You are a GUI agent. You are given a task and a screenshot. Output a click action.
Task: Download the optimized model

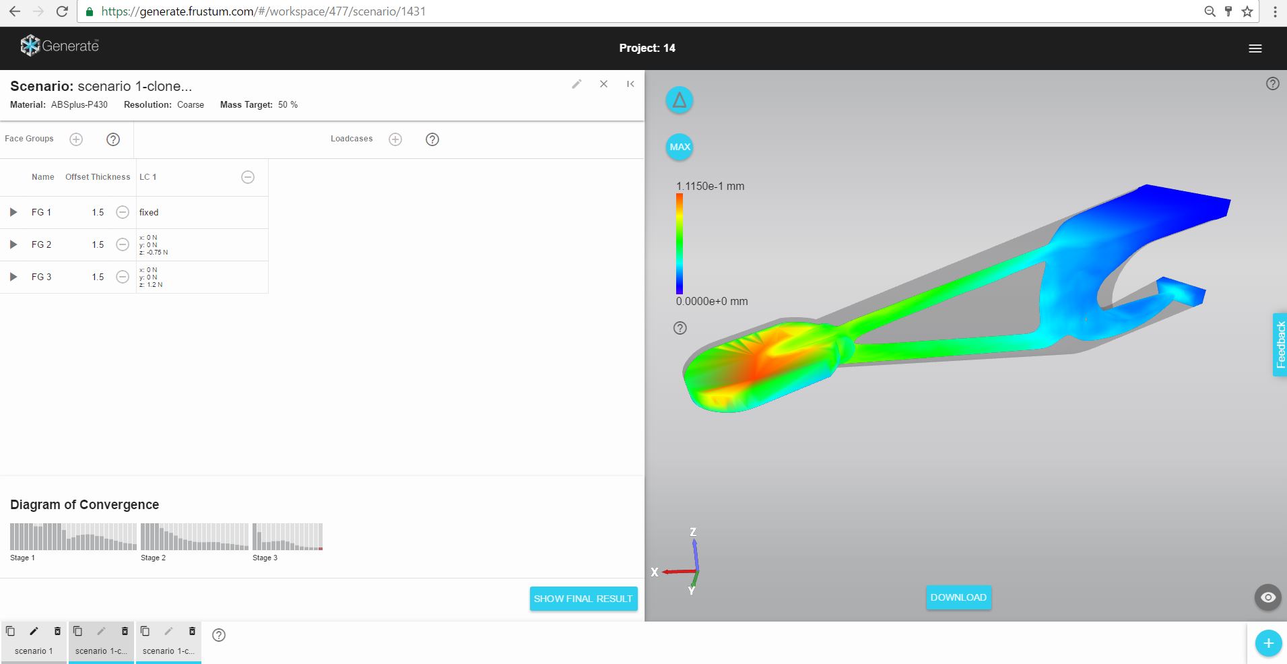[958, 597]
